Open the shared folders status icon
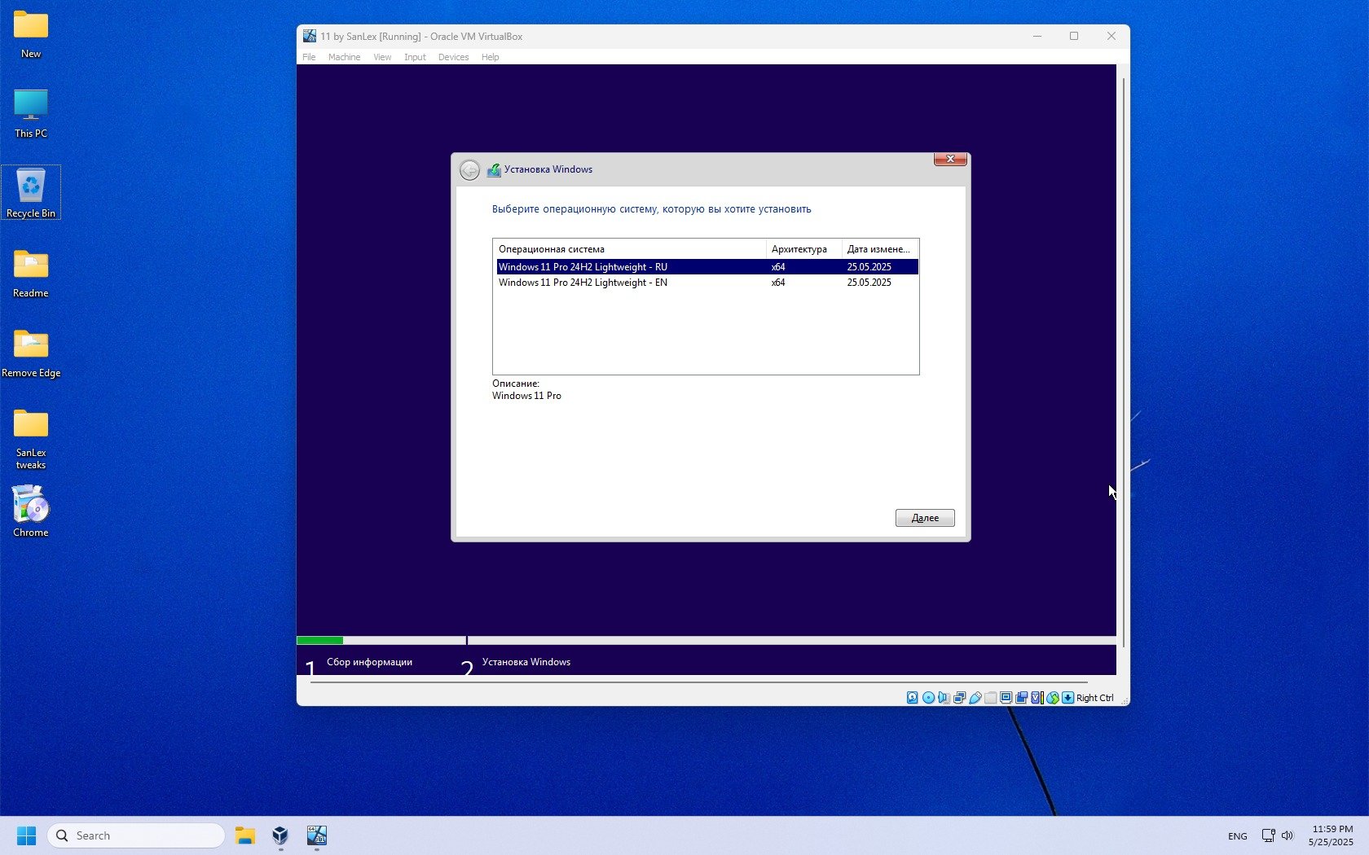1369x855 pixels. pos(990,698)
